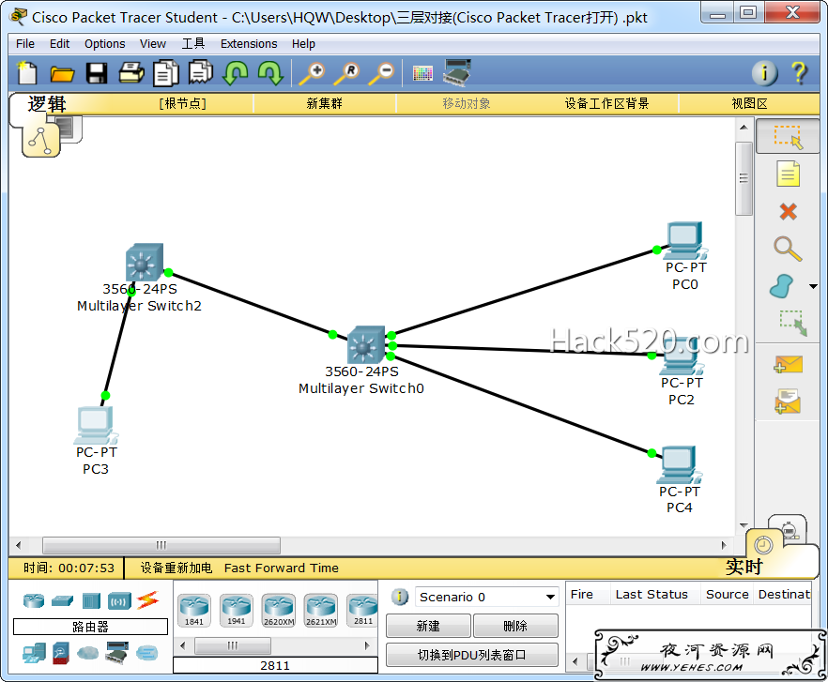Select the Connections lightning icon
This screenshot has height=682, width=828.
pyautogui.click(x=147, y=600)
